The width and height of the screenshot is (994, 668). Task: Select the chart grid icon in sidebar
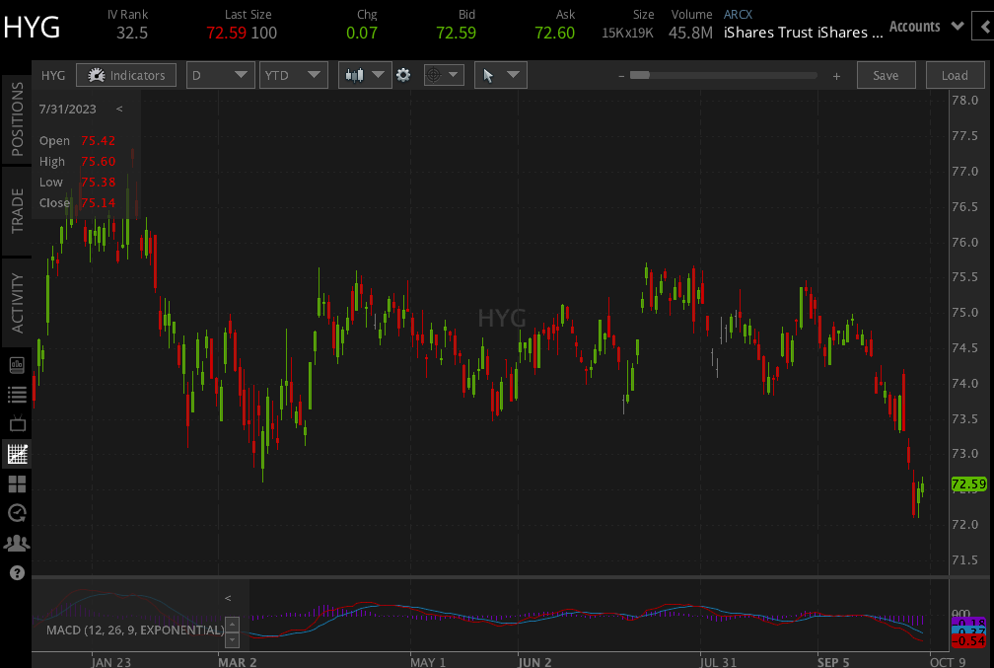point(17,454)
